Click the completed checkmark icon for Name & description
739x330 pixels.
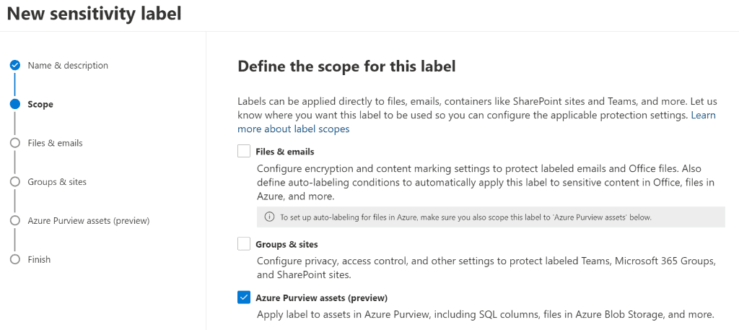(15, 65)
